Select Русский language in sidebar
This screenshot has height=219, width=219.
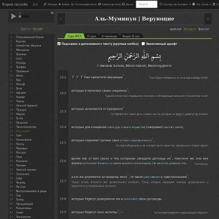[x=37, y=29]
